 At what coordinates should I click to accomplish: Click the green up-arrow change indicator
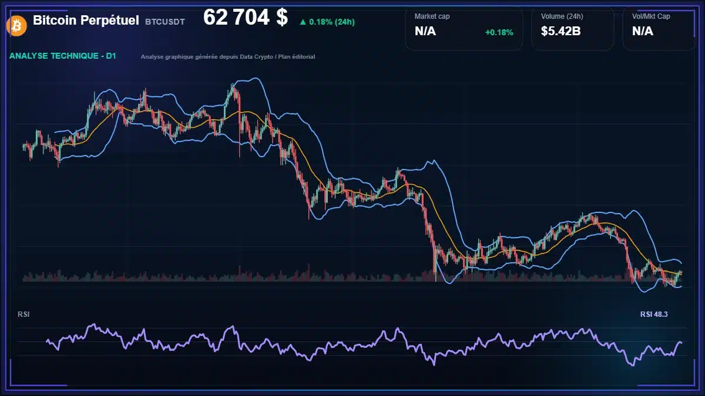click(x=303, y=22)
